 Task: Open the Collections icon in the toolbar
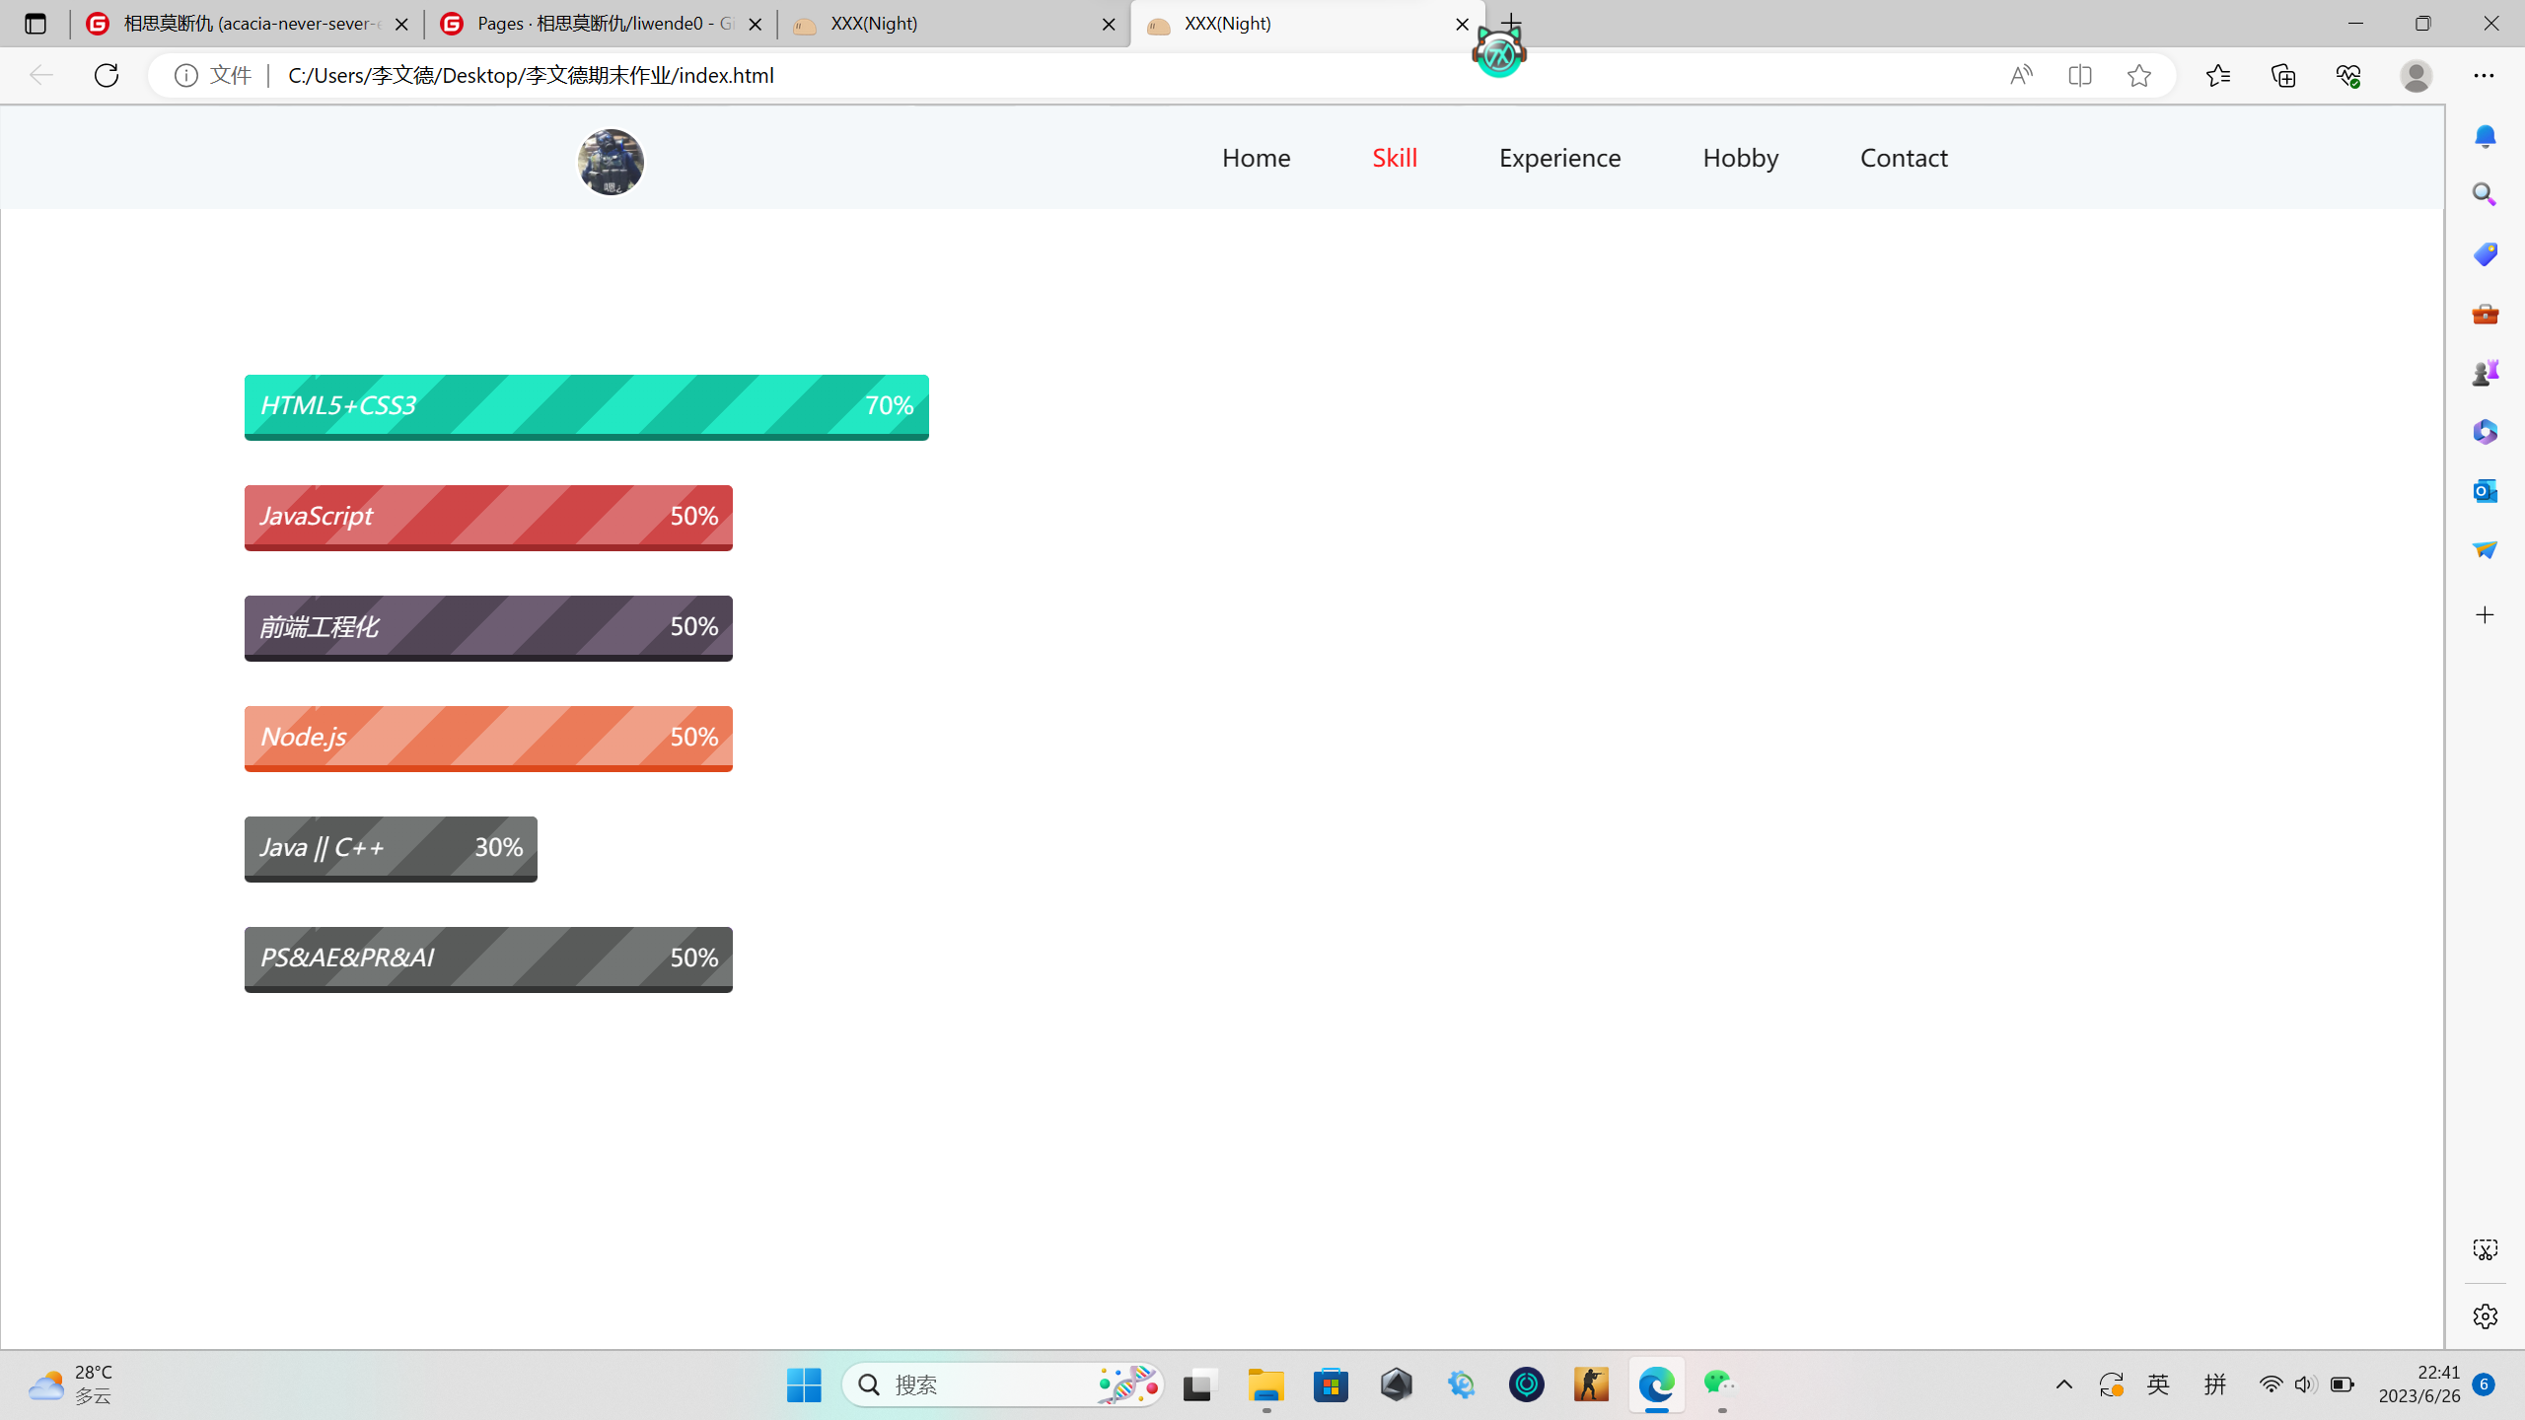tap(2283, 75)
